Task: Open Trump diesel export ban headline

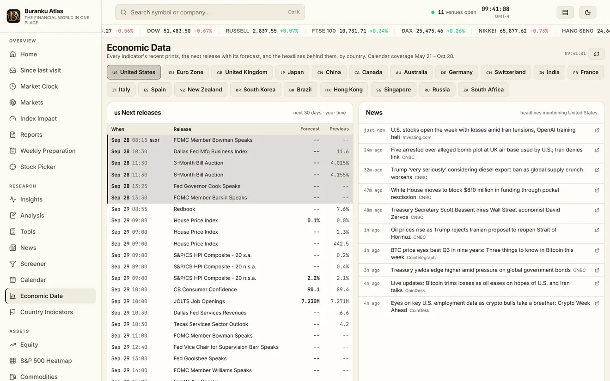Action: [x=487, y=173]
